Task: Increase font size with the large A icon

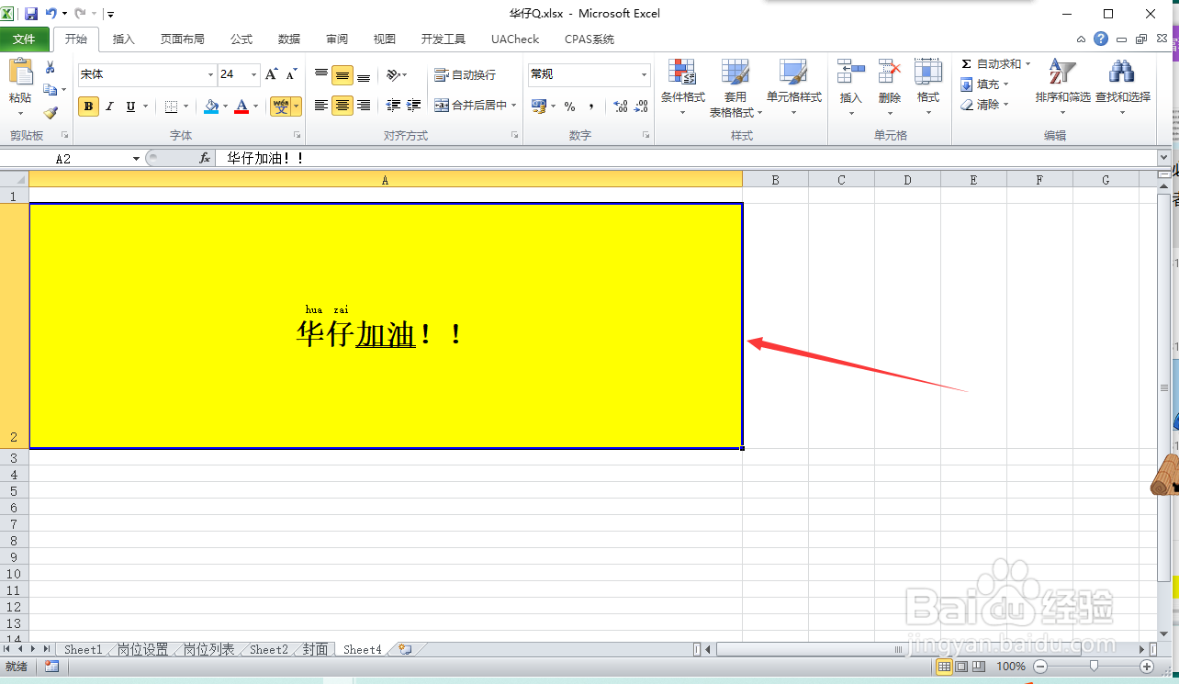Action: 271,74
